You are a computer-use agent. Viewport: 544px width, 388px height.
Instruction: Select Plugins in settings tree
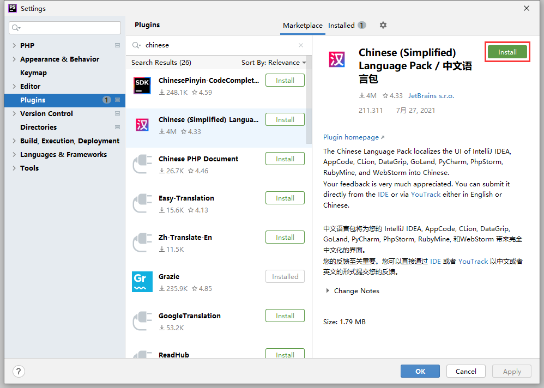(x=65, y=100)
